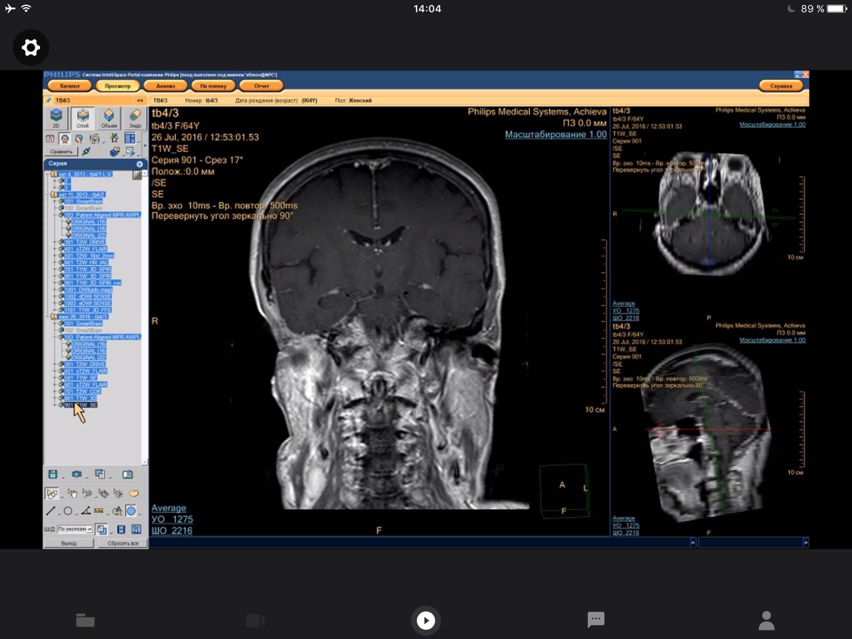Click Масштабирование 1.00 link in main view
This screenshot has width=852, height=639.
pyautogui.click(x=556, y=134)
